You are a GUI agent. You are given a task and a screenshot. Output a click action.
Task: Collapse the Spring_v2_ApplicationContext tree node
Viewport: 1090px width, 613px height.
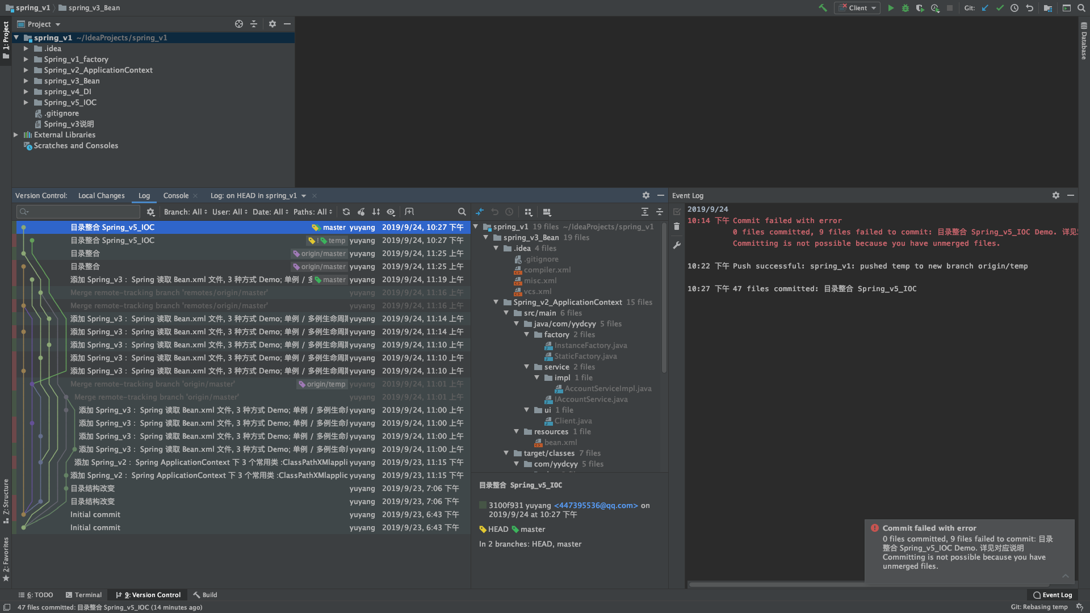pos(496,302)
